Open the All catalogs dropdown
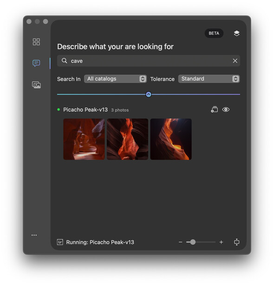This screenshot has height=285, width=274. click(x=115, y=79)
